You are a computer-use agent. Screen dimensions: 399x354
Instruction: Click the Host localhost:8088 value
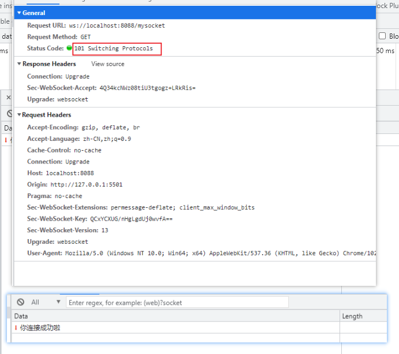tap(70, 173)
